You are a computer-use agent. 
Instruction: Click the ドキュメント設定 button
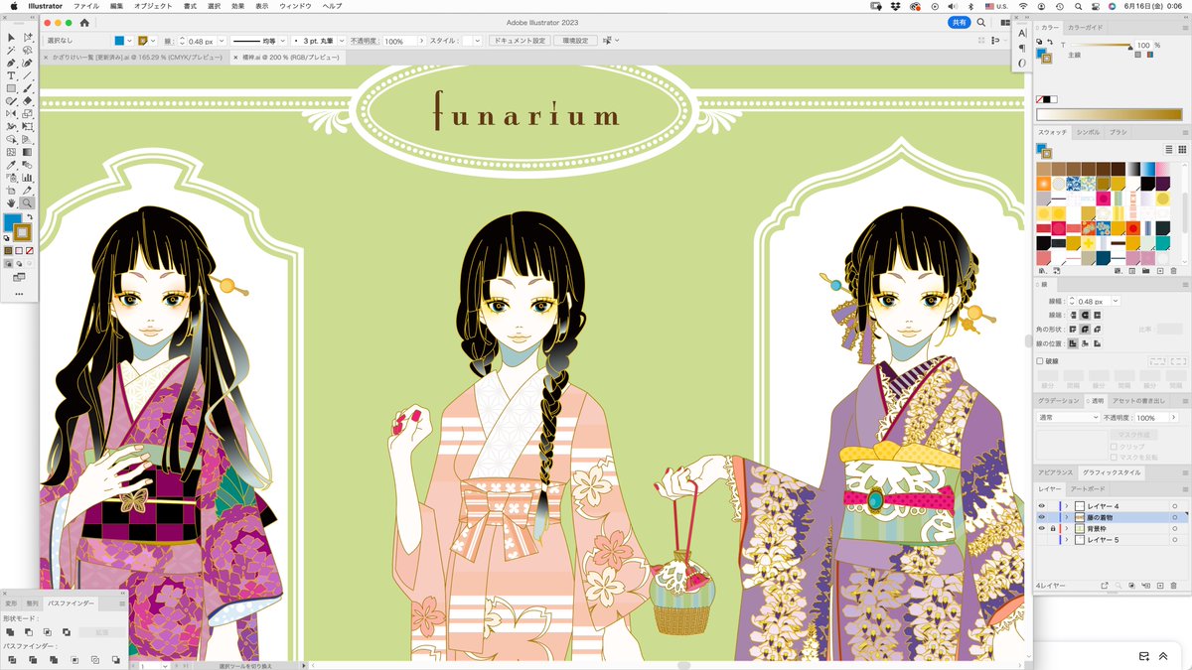coord(520,41)
